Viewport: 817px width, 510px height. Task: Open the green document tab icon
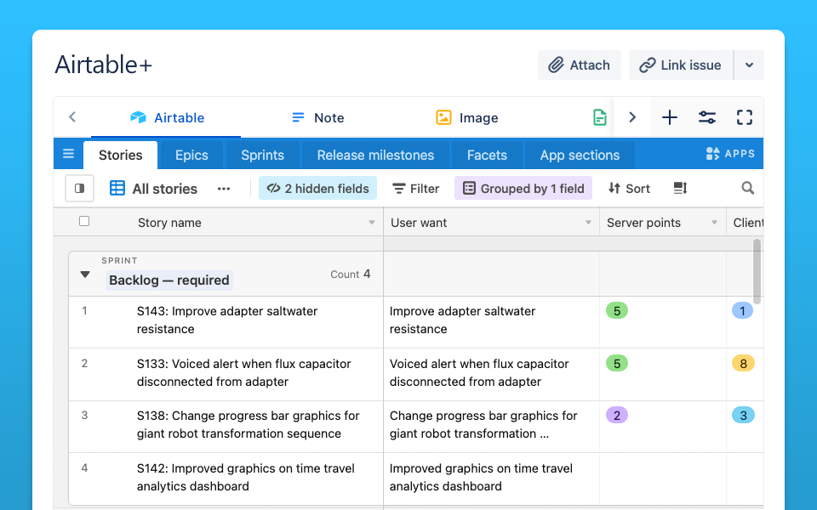coord(600,117)
